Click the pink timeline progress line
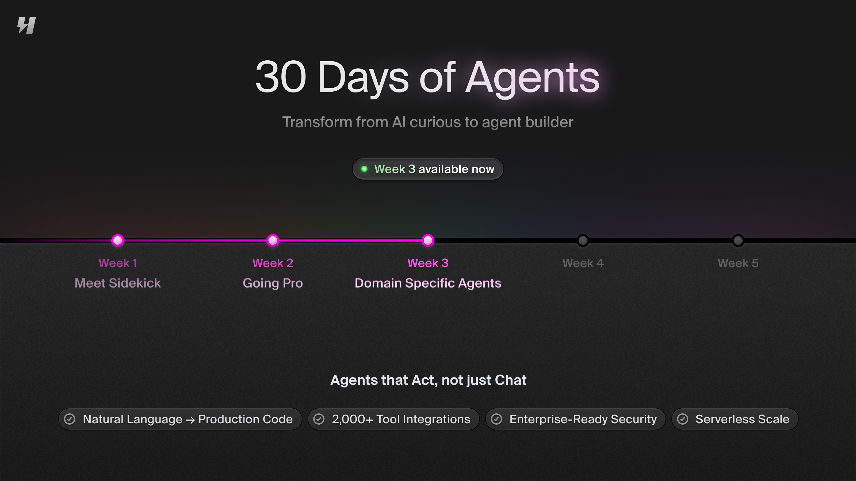 click(x=349, y=240)
